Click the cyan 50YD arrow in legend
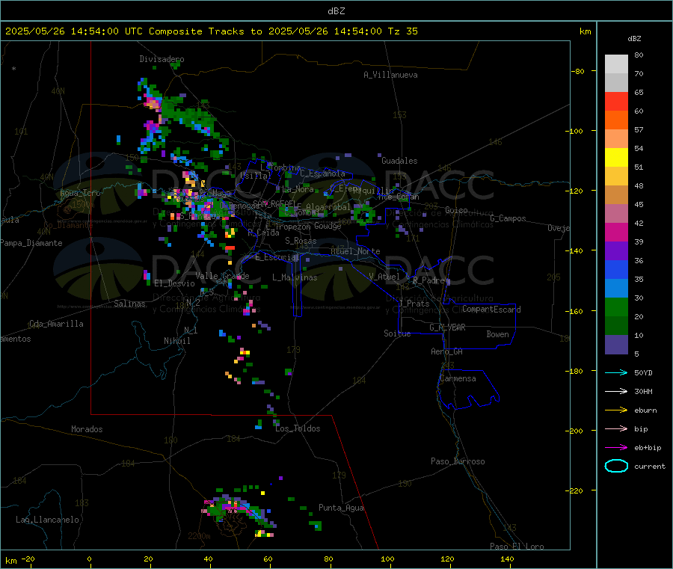The width and height of the screenshot is (673, 569). coord(616,372)
